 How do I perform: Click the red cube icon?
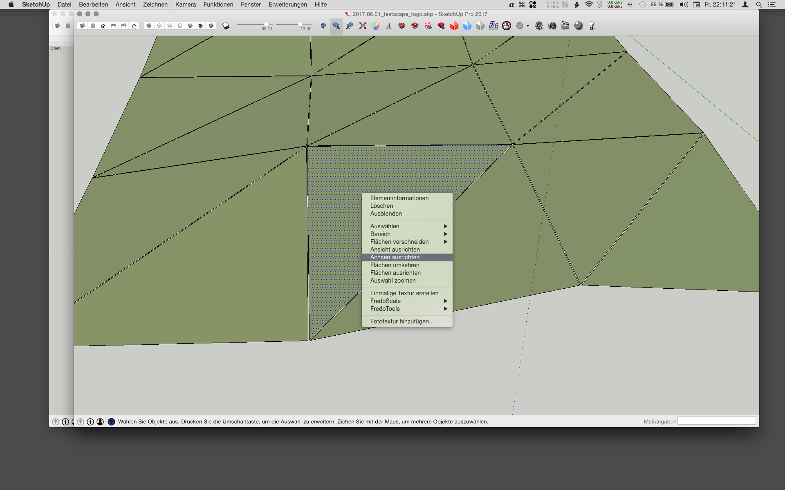pos(454,26)
